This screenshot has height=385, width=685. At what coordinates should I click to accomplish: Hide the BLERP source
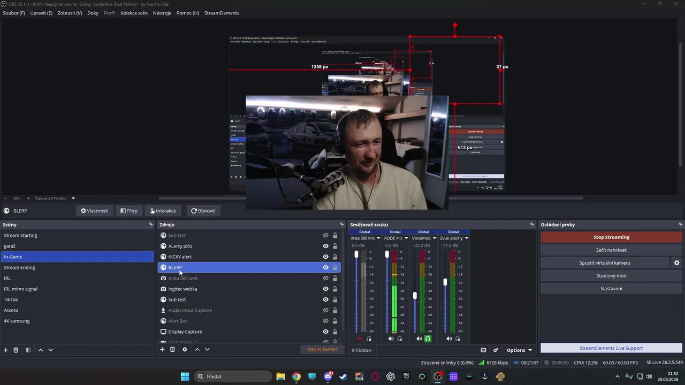[325, 267]
